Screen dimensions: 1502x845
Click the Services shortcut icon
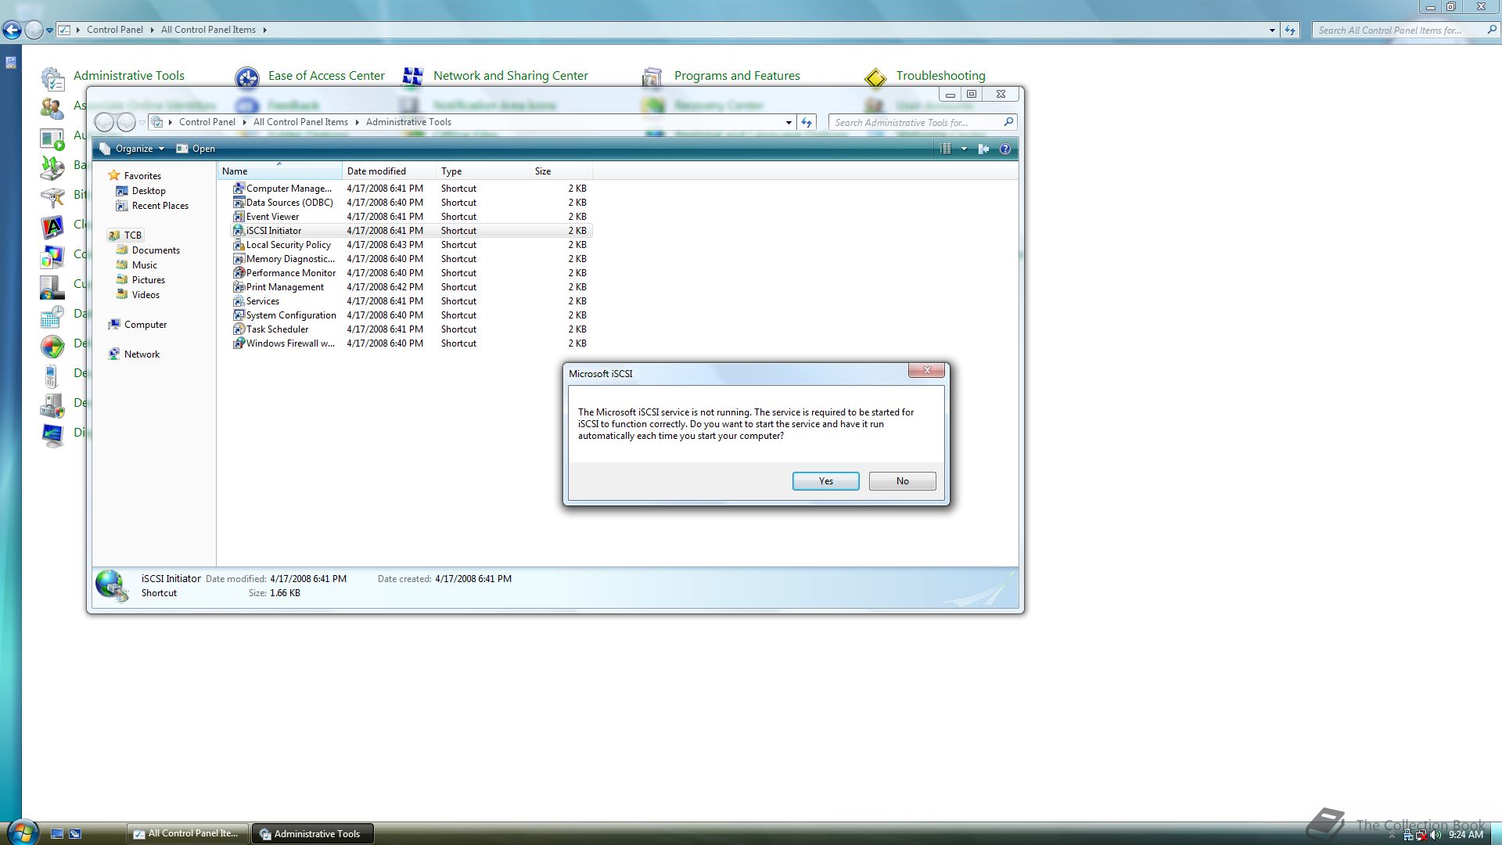pyautogui.click(x=239, y=301)
